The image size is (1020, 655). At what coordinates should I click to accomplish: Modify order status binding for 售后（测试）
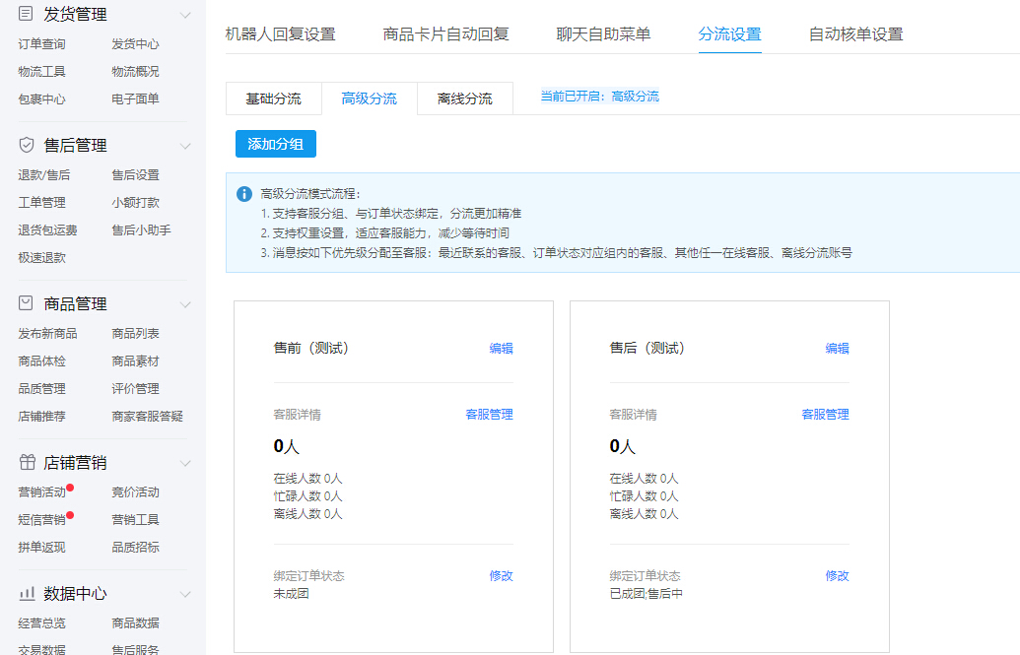[x=838, y=575]
